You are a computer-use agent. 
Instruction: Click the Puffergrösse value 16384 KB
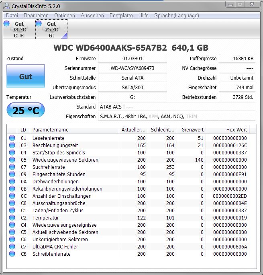[237, 58]
